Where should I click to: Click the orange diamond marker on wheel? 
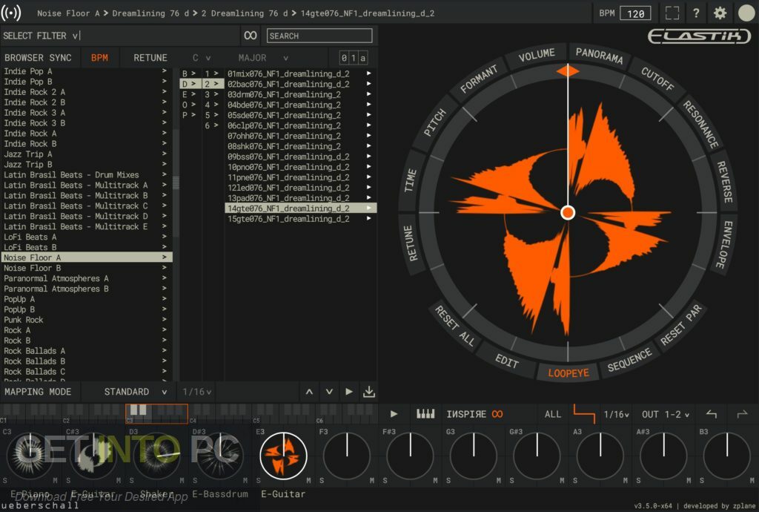point(567,71)
